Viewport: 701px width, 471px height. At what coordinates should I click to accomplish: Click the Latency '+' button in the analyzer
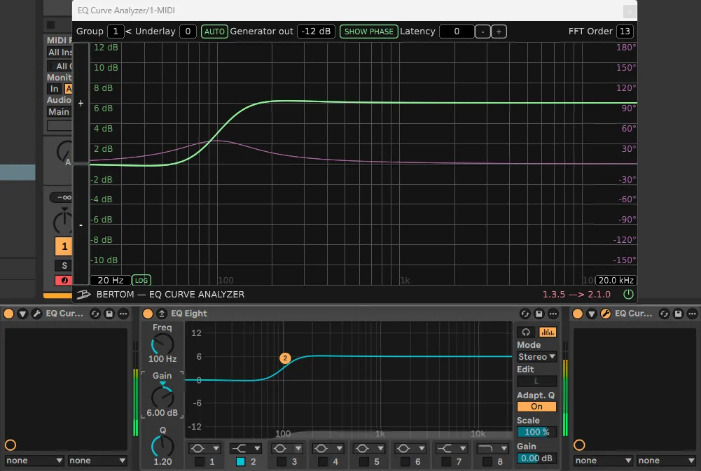[x=498, y=31]
